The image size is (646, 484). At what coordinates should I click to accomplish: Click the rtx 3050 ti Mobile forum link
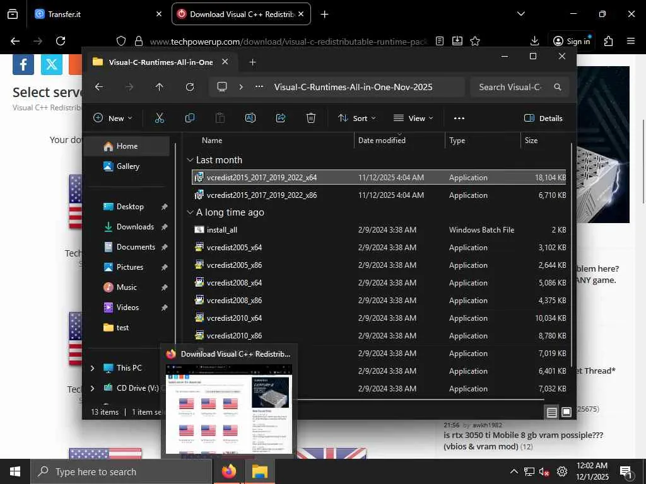pos(523,441)
